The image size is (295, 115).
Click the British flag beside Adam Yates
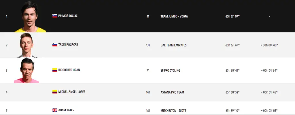click(x=55, y=110)
